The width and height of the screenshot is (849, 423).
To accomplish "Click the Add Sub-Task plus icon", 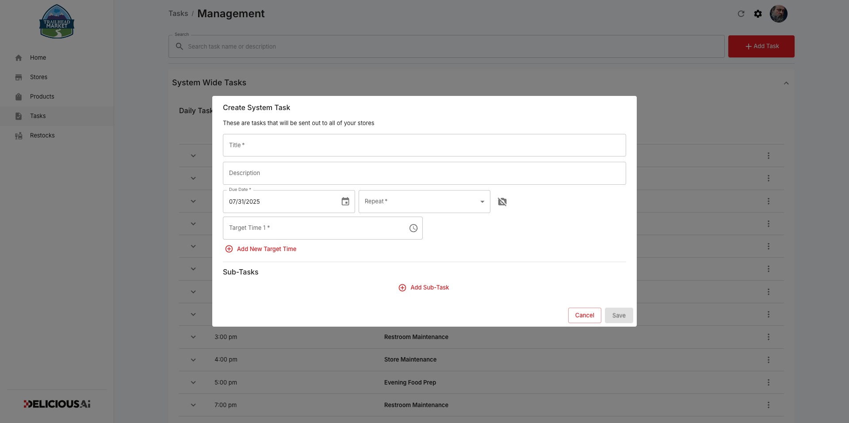I will click(x=402, y=288).
